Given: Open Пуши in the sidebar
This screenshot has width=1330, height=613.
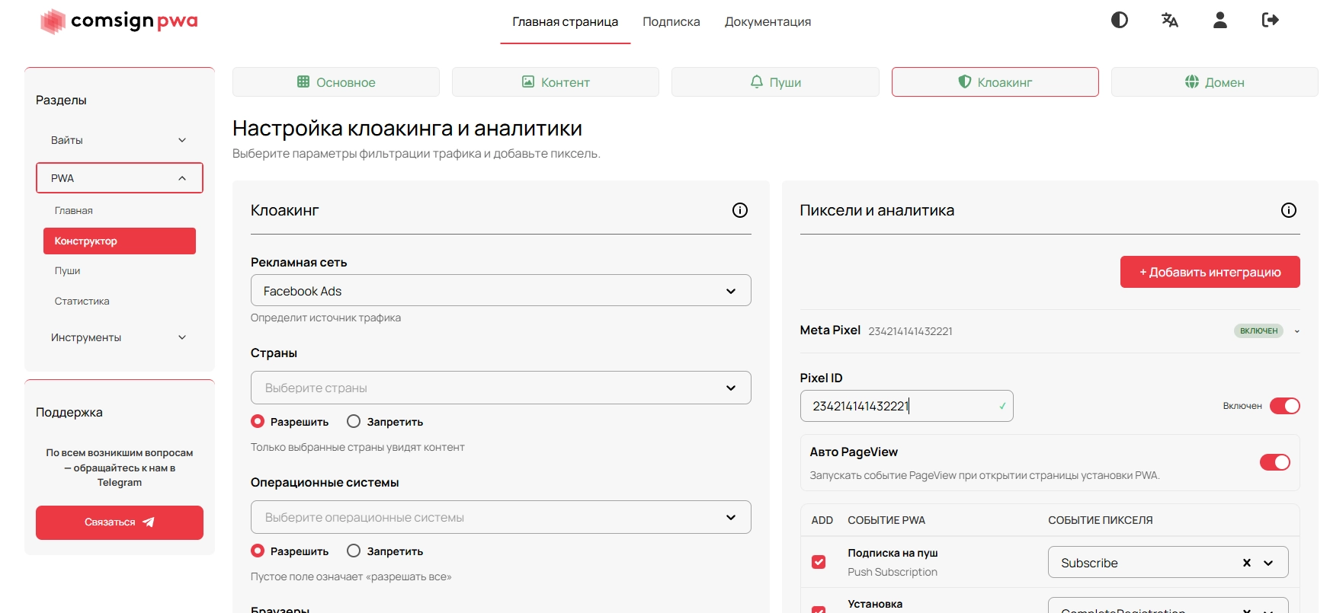Looking at the screenshot, I should point(67,270).
